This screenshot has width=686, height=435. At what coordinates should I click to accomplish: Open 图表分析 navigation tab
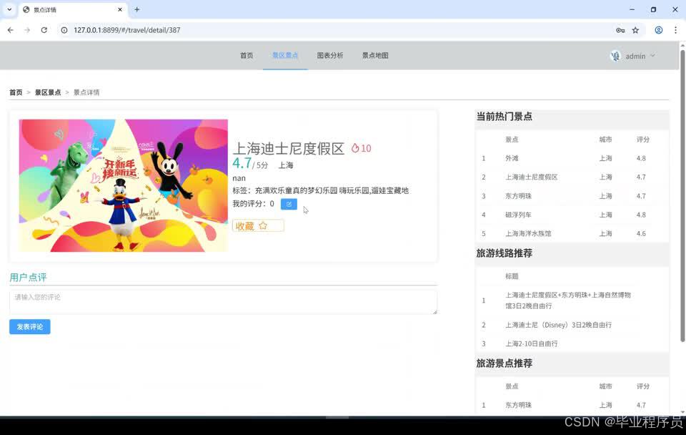[x=330, y=55]
